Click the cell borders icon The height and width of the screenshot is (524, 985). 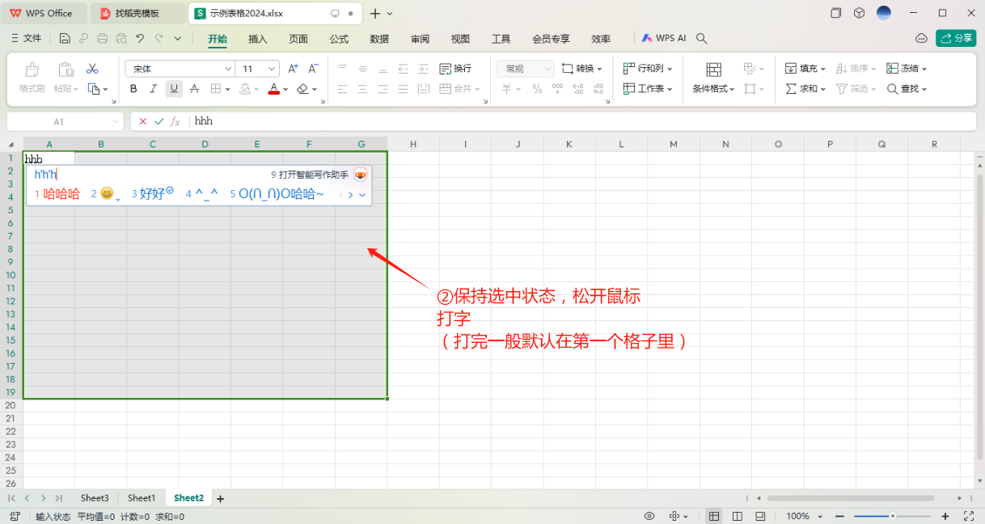point(216,89)
